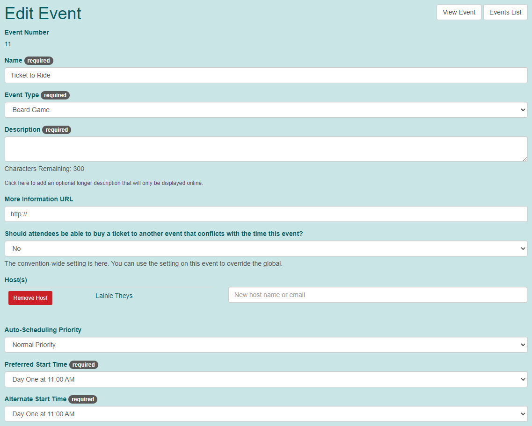Viewport: 532px width, 426px height.
Task: Open the Preferred Start Time dropdown
Action: (266, 379)
